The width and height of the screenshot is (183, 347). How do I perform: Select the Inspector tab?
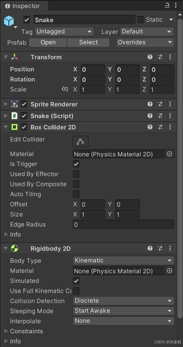click(24, 6)
